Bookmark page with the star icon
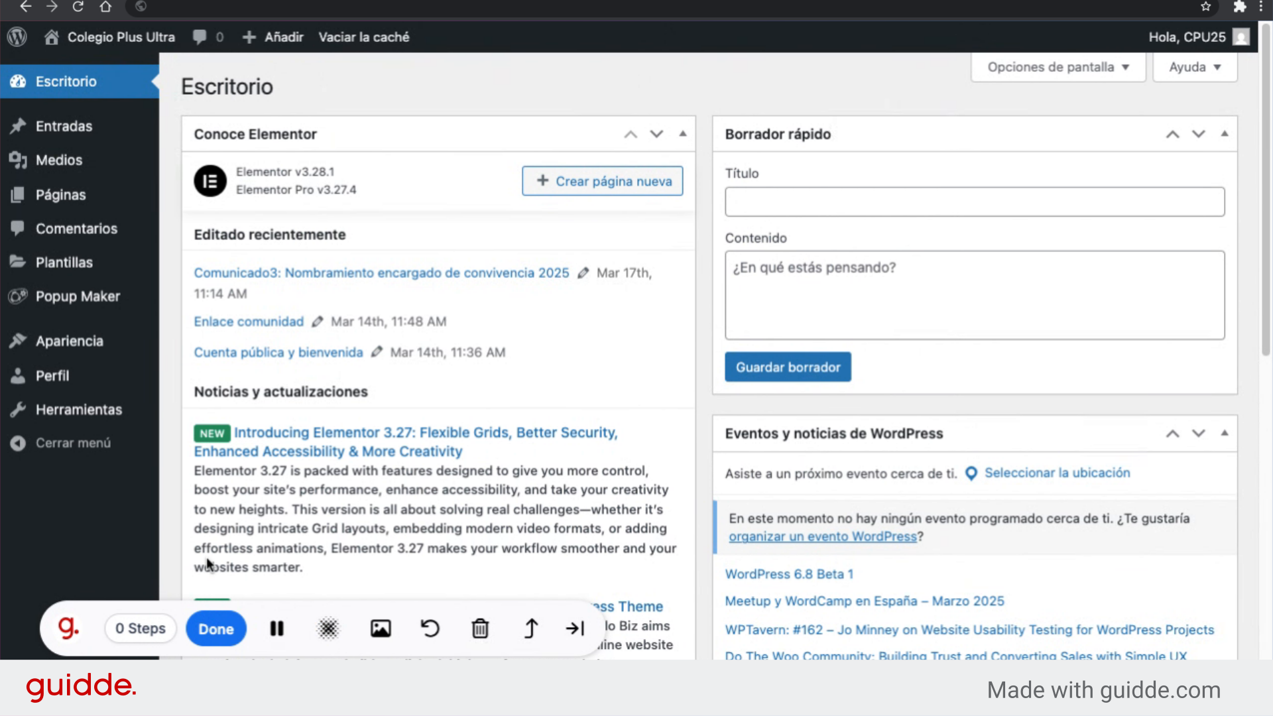The width and height of the screenshot is (1273, 716). pyautogui.click(x=1205, y=7)
